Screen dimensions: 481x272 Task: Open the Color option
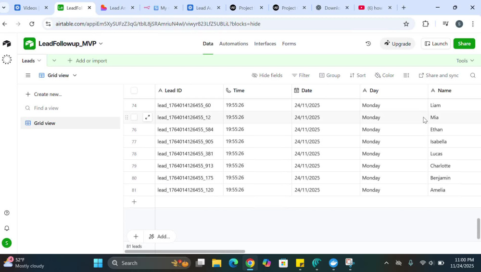[384, 75]
